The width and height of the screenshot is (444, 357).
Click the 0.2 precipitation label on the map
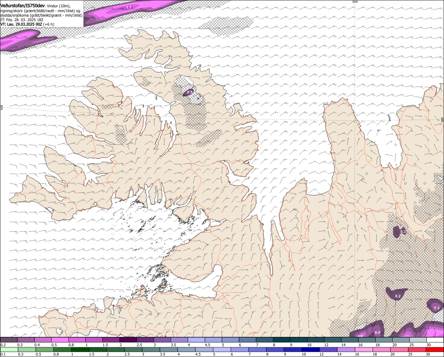[398, 296]
